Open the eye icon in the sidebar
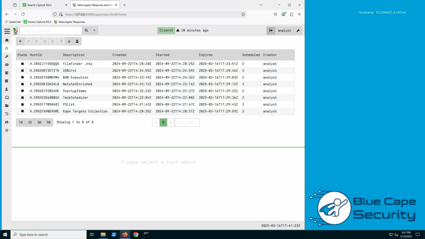This screenshot has height=239, width=425. coord(7,65)
